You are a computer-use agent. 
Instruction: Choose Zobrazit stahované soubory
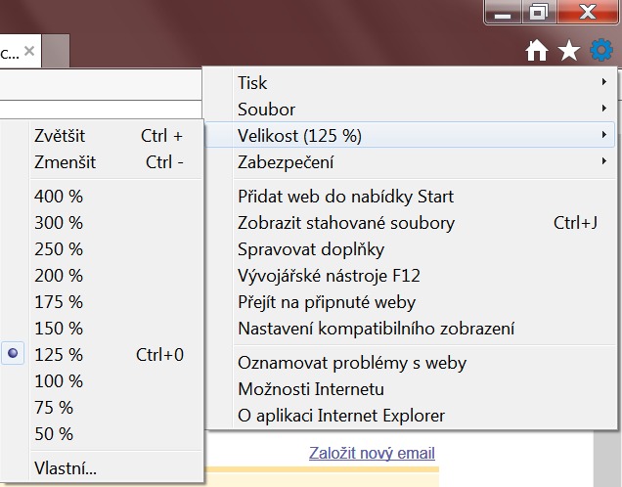tap(346, 223)
